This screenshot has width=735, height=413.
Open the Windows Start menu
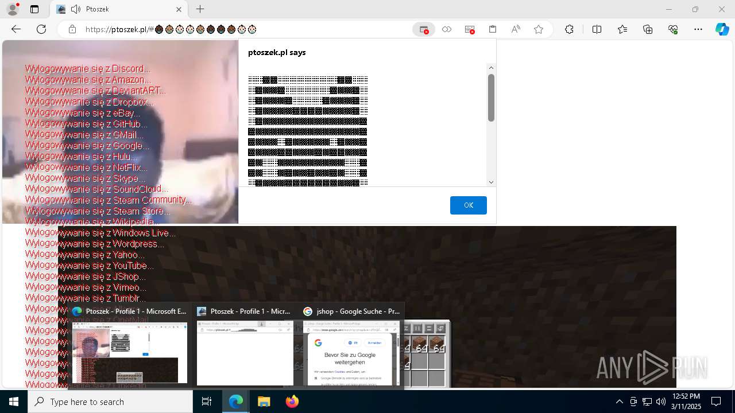coord(14,402)
